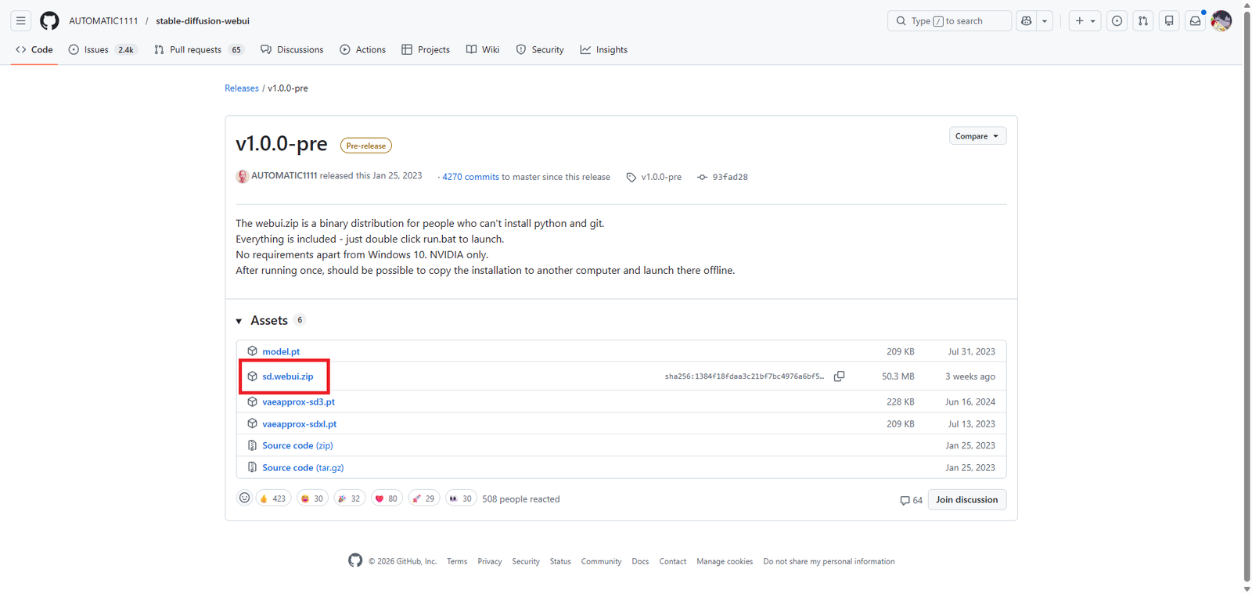Open the notifications inbox icon

pyautogui.click(x=1195, y=21)
